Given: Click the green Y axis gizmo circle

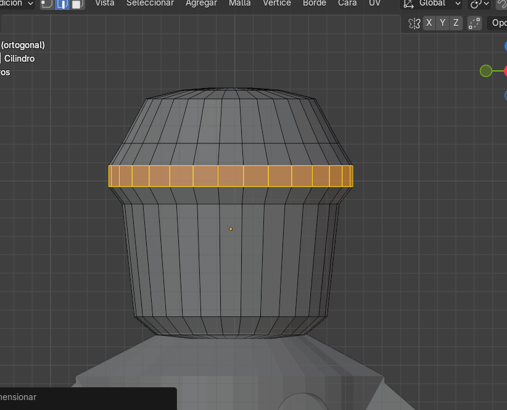Looking at the screenshot, I should [486, 71].
